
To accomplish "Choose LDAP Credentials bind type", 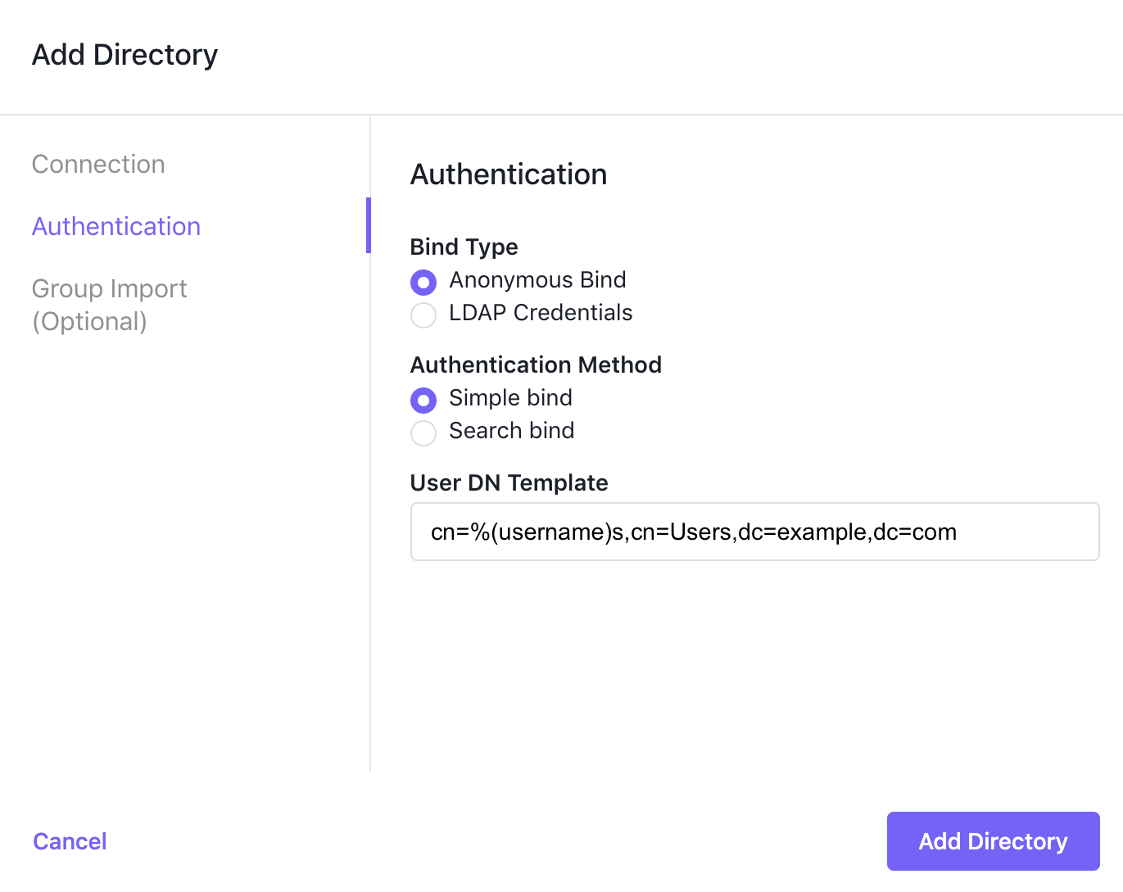I will (x=423, y=315).
